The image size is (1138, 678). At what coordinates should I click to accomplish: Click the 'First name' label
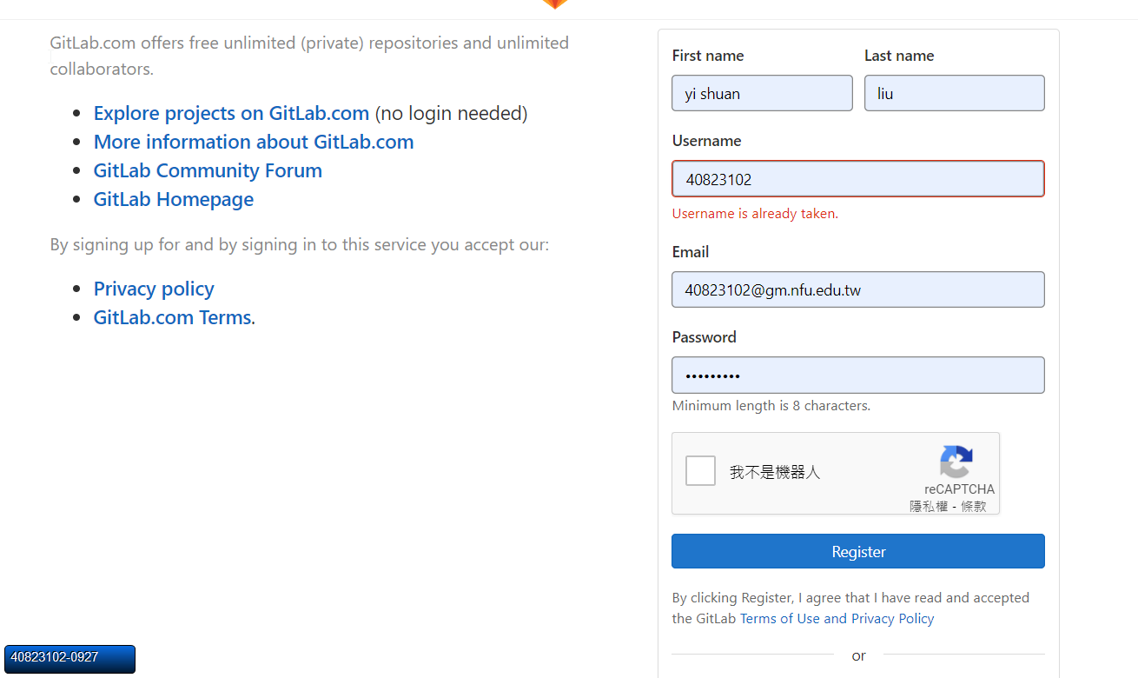tap(708, 56)
